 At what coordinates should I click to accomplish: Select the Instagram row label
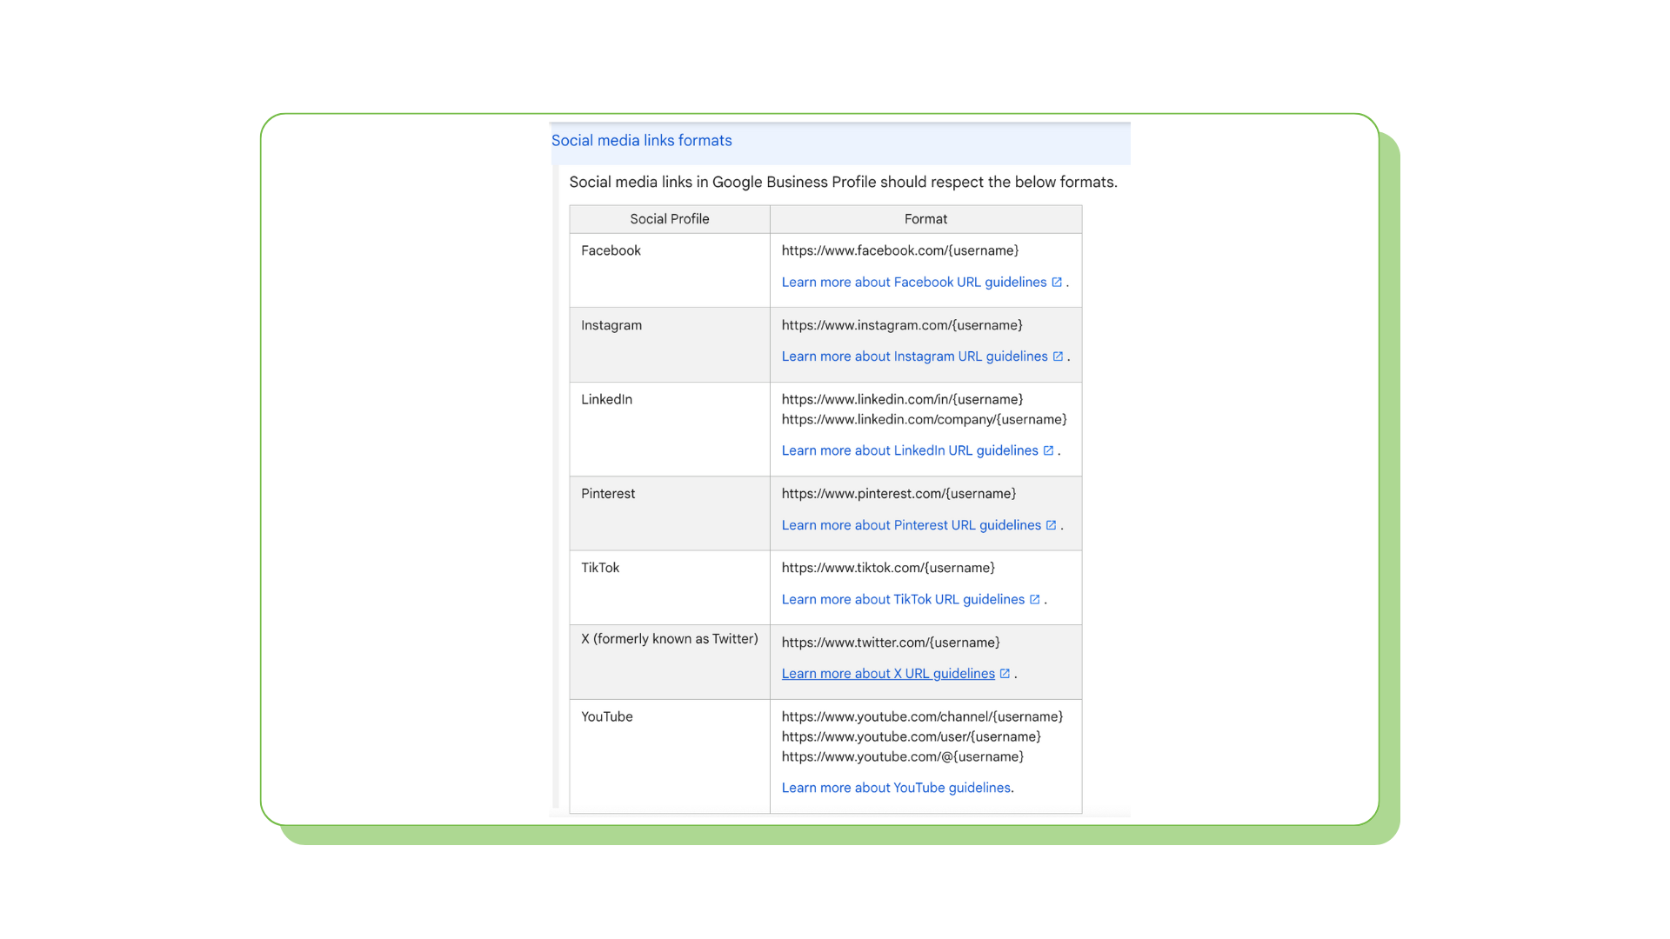(x=611, y=325)
